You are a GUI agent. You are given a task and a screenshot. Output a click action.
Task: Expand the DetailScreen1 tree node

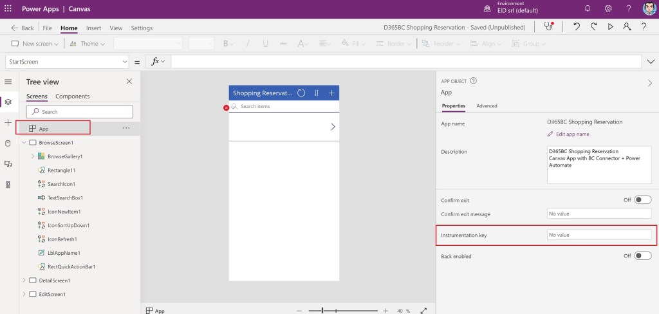(x=24, y=281)
